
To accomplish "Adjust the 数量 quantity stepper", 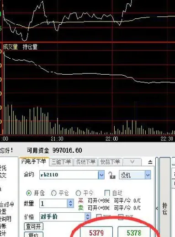I will pyautogui.click(x=70, y=204).
